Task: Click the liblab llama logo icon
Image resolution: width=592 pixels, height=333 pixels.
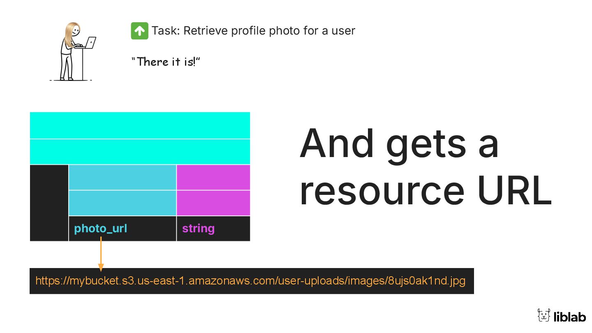Action: tap(543, 315)
